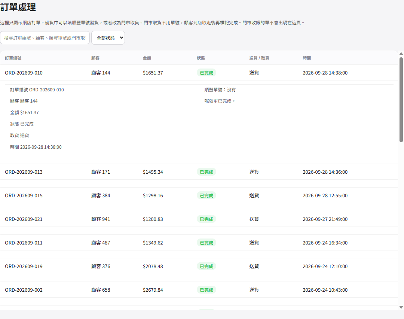404x319 pixels.
Task: Click the scrollbar down arrow
Action: pos(401,307)
